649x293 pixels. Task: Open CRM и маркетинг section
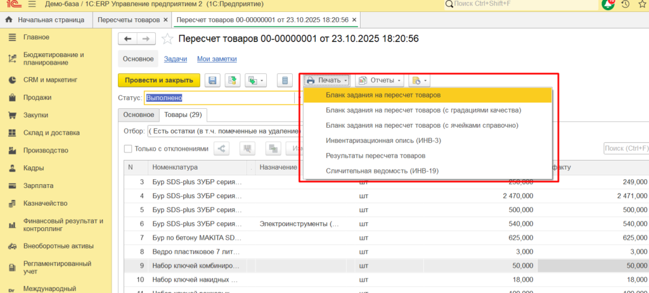(x=50, y=80)
